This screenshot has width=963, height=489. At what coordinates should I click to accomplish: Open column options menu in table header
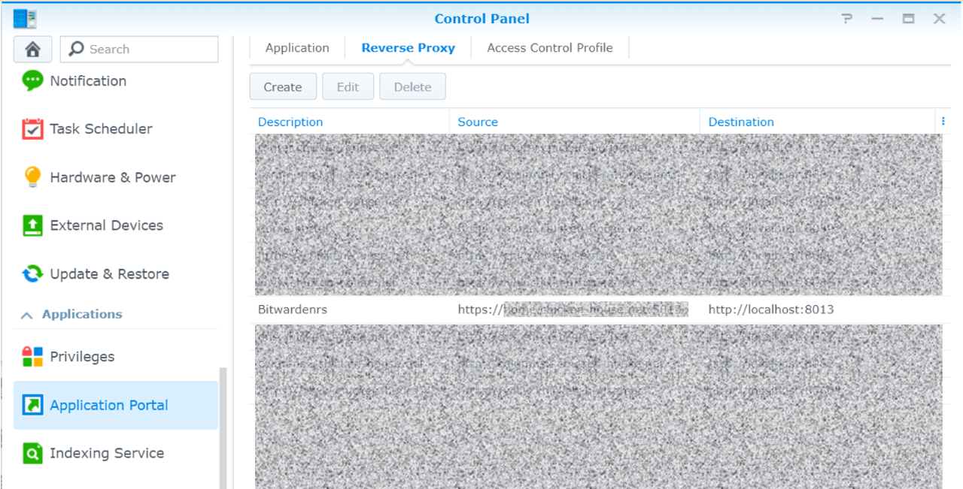(943, 122)
